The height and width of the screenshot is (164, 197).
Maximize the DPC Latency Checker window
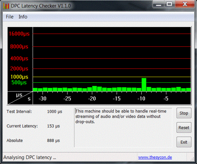[x=169, y=4]
